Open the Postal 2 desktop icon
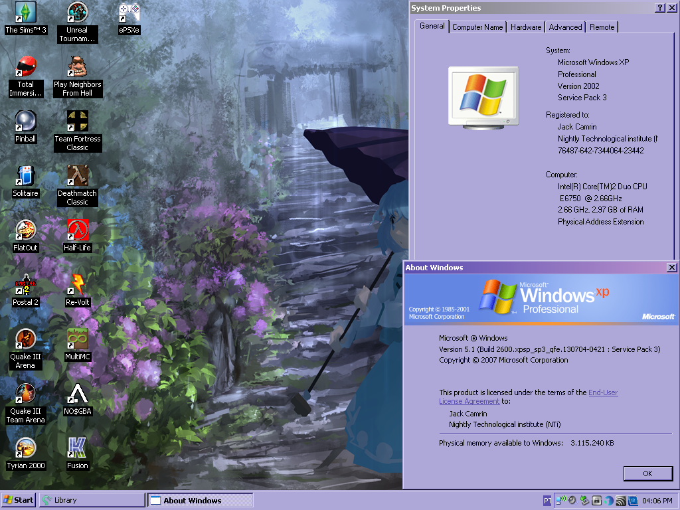This screenshot has height=510, width=680. coord(26,285)
